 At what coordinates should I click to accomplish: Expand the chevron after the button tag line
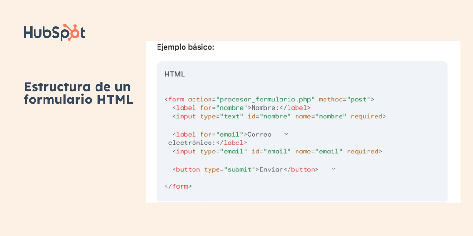[x=333, y=169]
